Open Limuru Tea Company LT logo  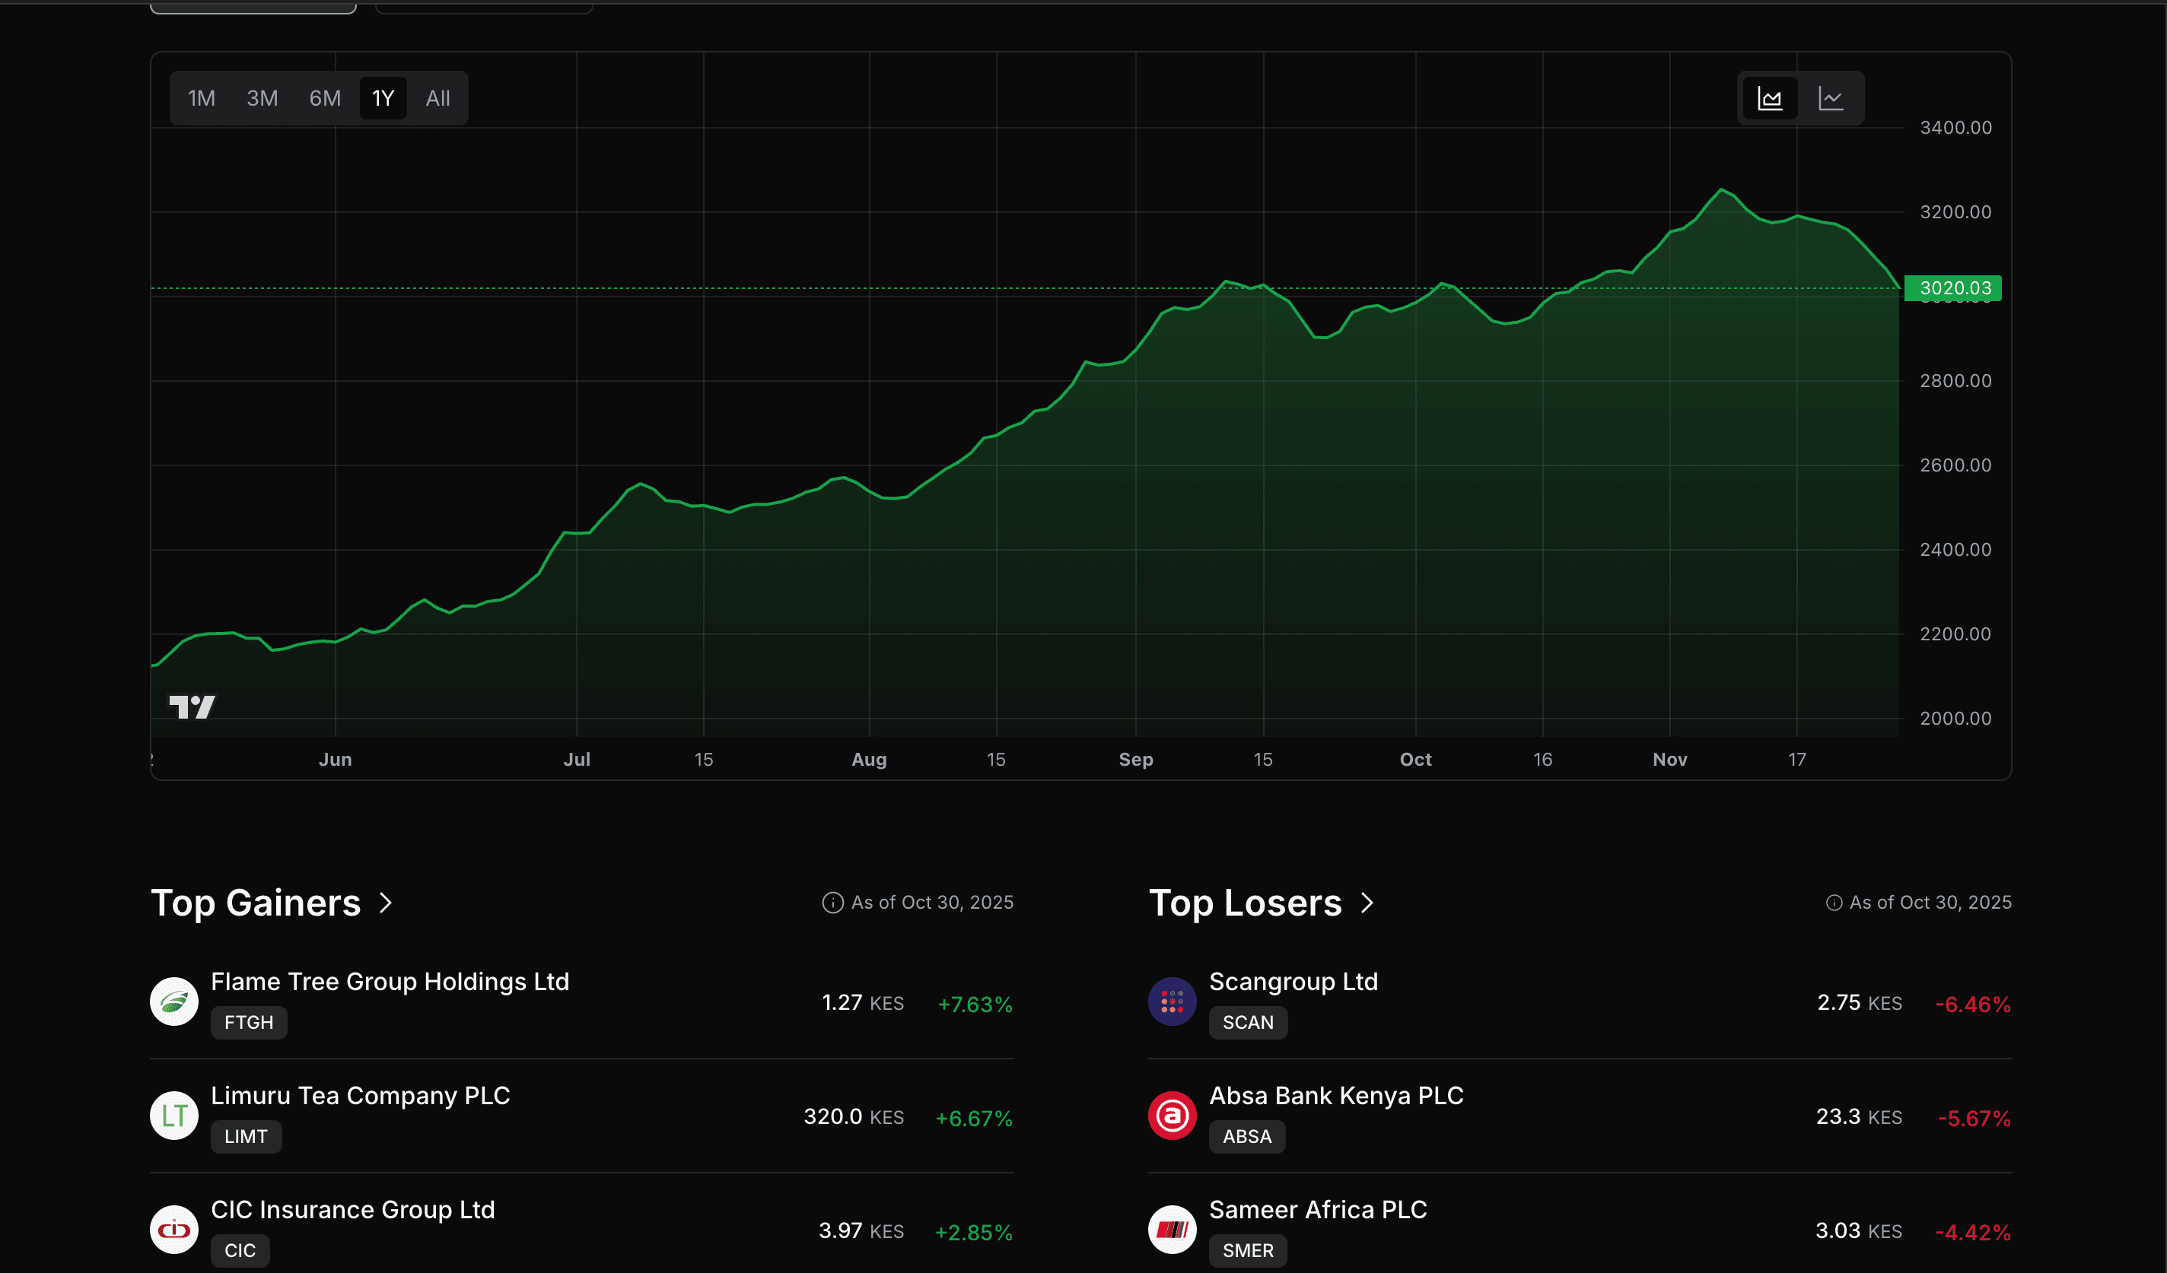pyautogui.click(x=174, y=1116)
